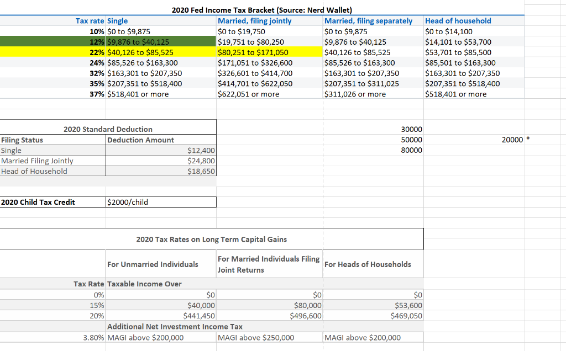Select the 'Single' column header in bracket table
This screenshot has width=566, height=351.
161,21
